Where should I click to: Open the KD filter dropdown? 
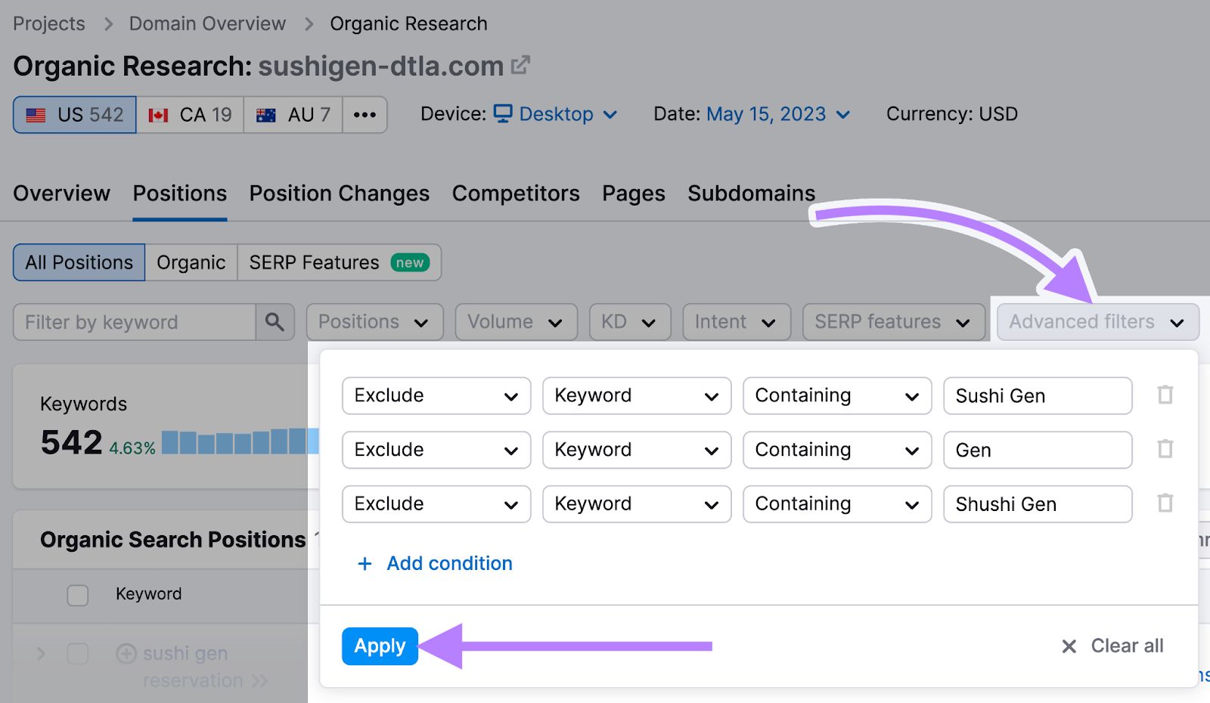click(x=630, y=322)
